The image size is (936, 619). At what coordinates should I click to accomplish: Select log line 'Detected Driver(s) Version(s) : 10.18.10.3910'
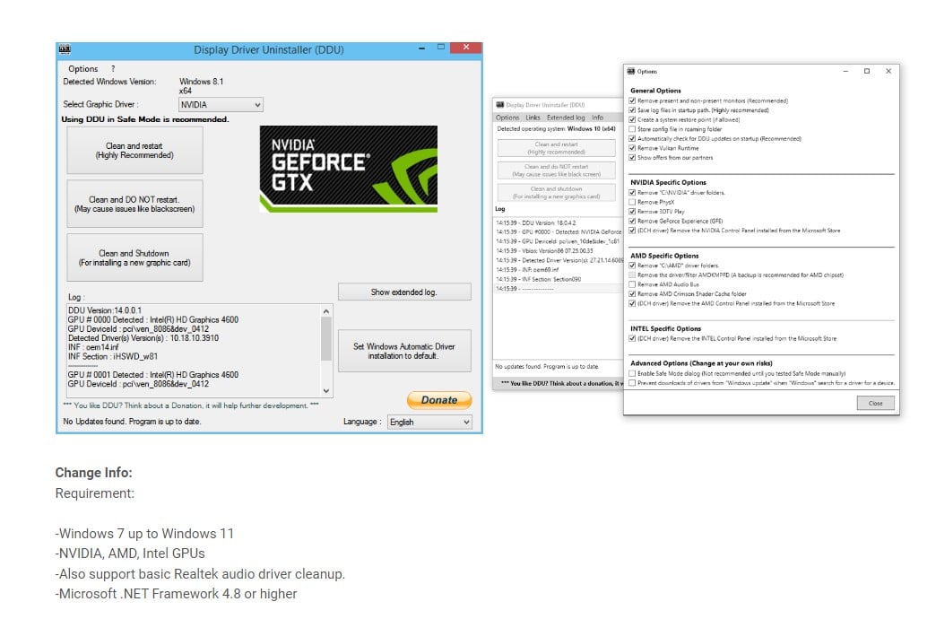[143, 338]
